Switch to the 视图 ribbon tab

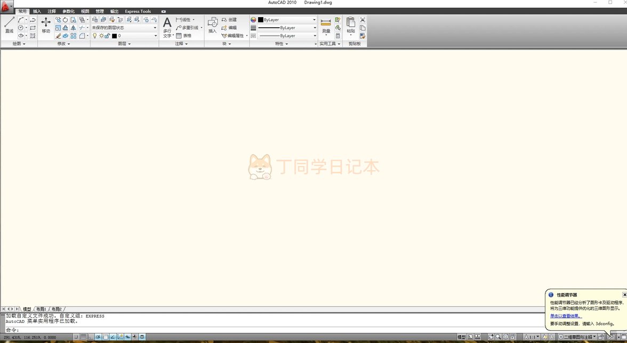pos(85,11)
